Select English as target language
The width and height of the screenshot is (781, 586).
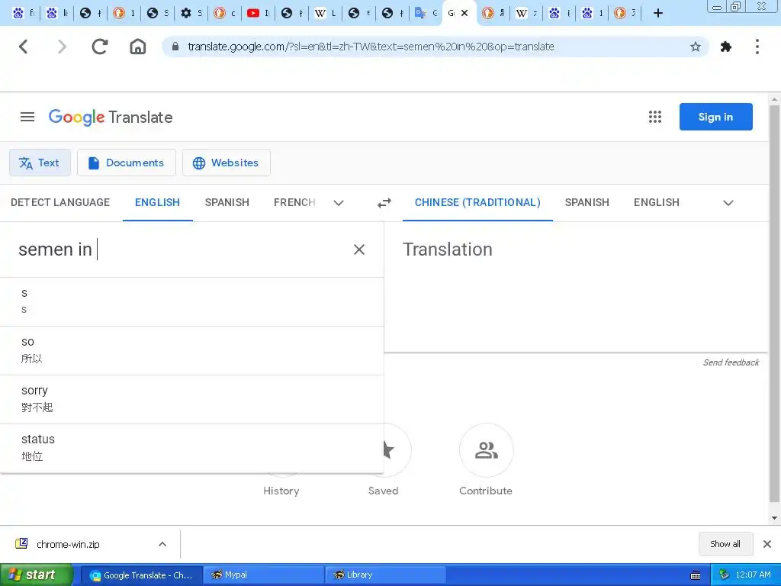coord(657,203)
